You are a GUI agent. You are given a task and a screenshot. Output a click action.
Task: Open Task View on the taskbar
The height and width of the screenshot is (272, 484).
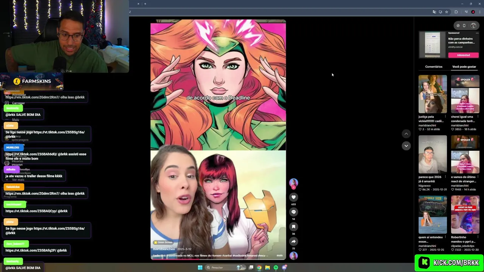click(x=251, y=267)
